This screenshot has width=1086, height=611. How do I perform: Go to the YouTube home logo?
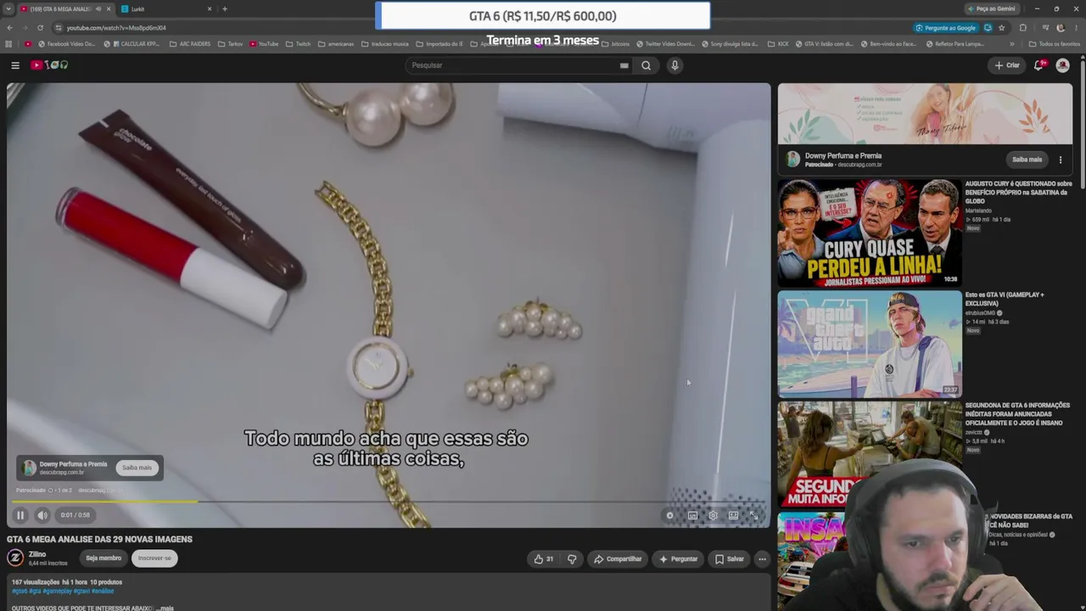pyautogui.click(x=49, y=65)
